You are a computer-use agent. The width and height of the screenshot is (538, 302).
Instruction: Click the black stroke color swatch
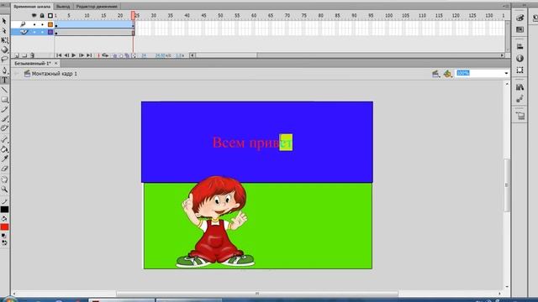point(4,210)
